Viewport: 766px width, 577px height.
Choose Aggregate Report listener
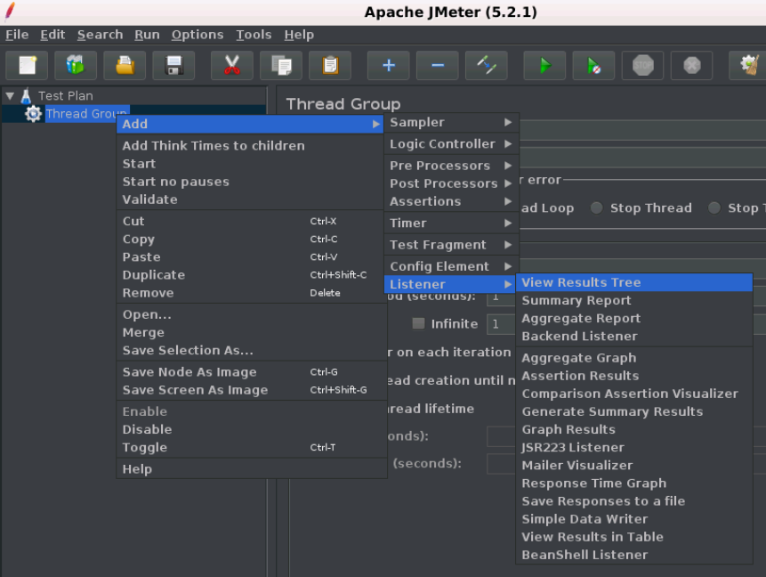634,318
